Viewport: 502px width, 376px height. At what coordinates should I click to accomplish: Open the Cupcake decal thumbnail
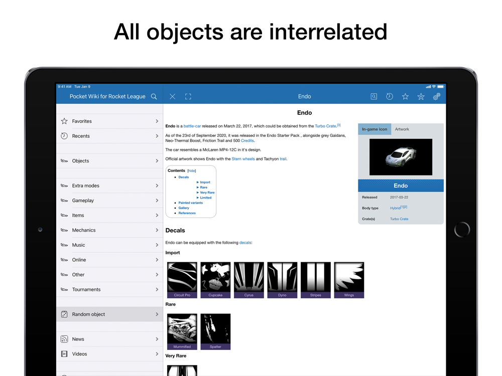(x=215, y=280)
